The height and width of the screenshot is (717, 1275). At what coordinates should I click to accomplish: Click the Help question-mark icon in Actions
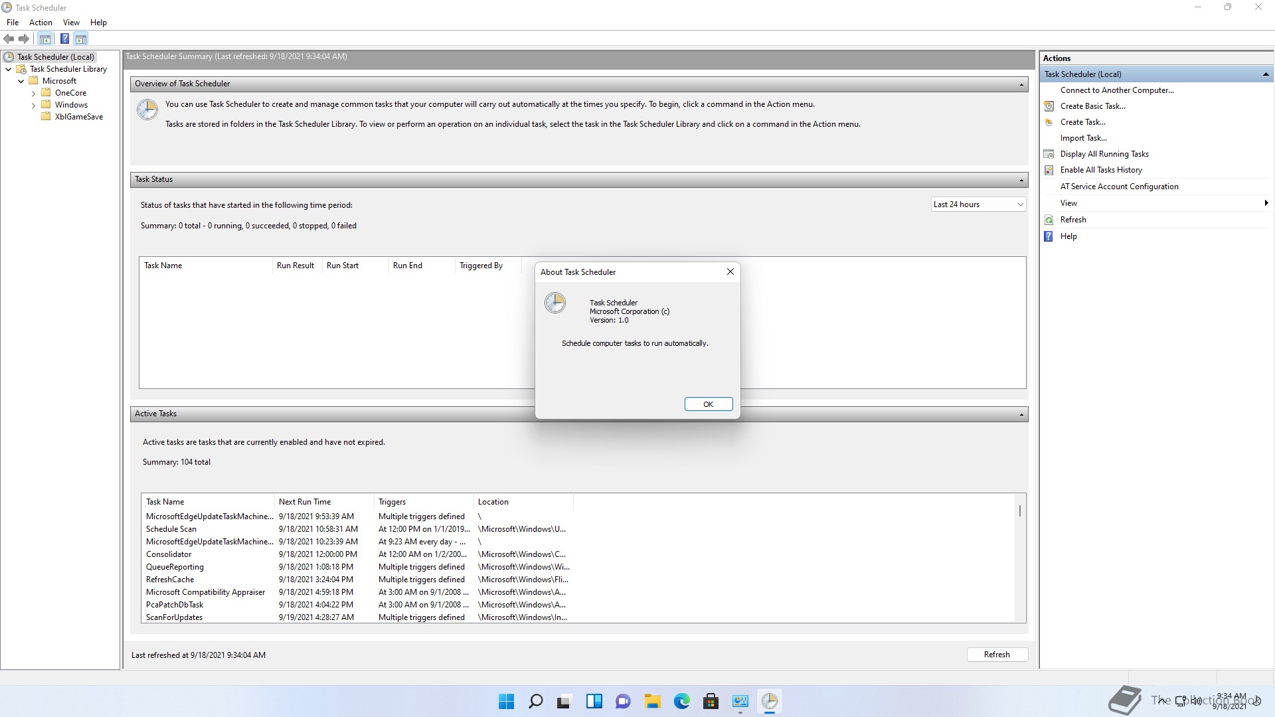1049,236
